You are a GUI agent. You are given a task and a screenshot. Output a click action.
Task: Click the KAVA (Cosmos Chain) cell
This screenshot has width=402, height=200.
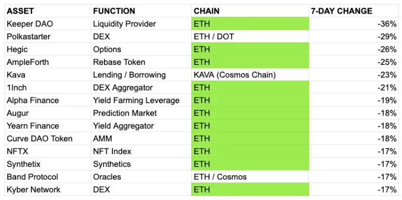[250, 75]
